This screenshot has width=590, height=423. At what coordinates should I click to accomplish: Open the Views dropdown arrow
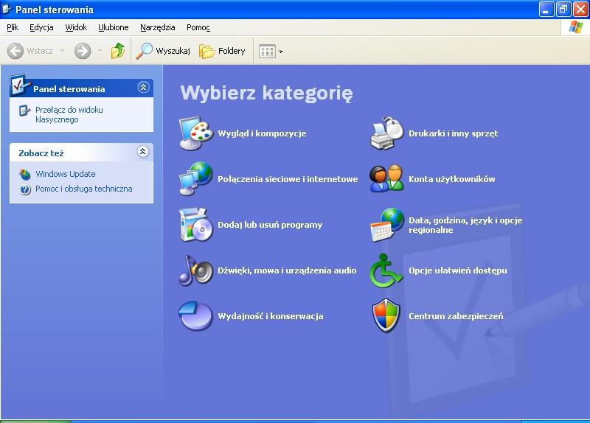coord(280,51)
